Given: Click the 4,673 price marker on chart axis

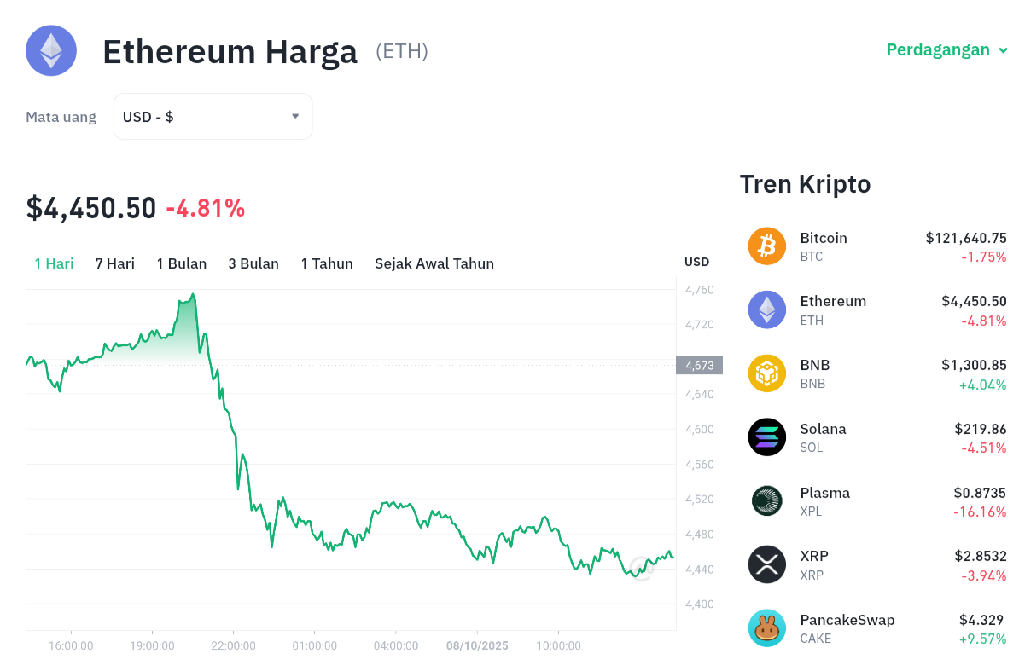Looking at the screenshot, I should (x=699, y=366).
